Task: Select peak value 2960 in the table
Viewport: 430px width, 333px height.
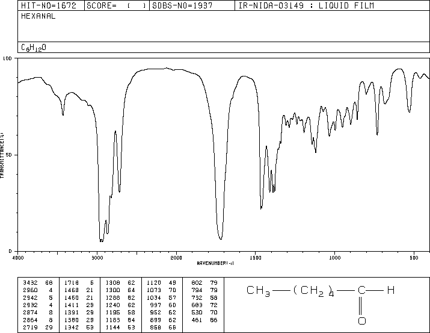Action: point(30,290)
